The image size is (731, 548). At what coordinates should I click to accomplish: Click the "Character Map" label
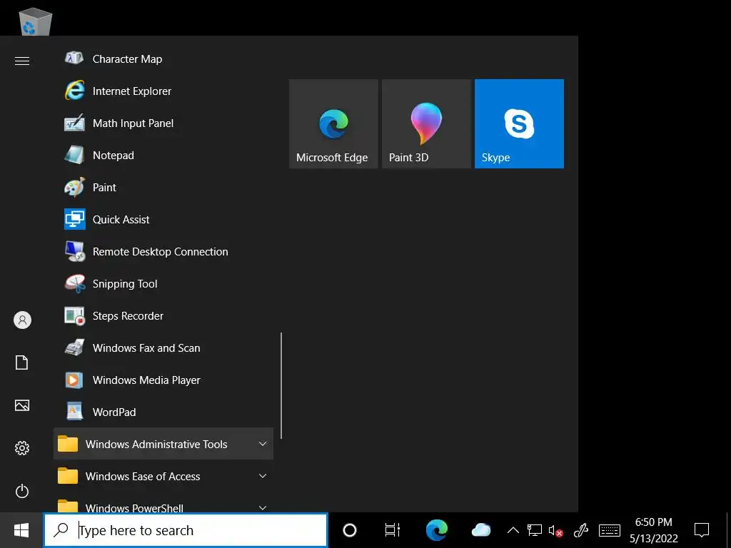(x=127, y=59)
